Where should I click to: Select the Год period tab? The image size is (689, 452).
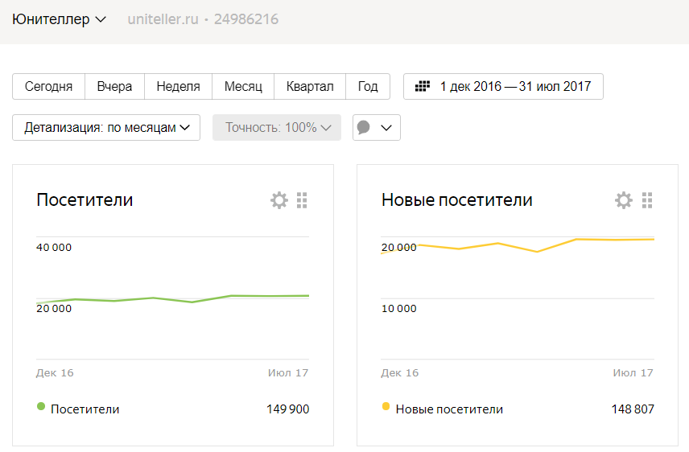coord(368,87)
